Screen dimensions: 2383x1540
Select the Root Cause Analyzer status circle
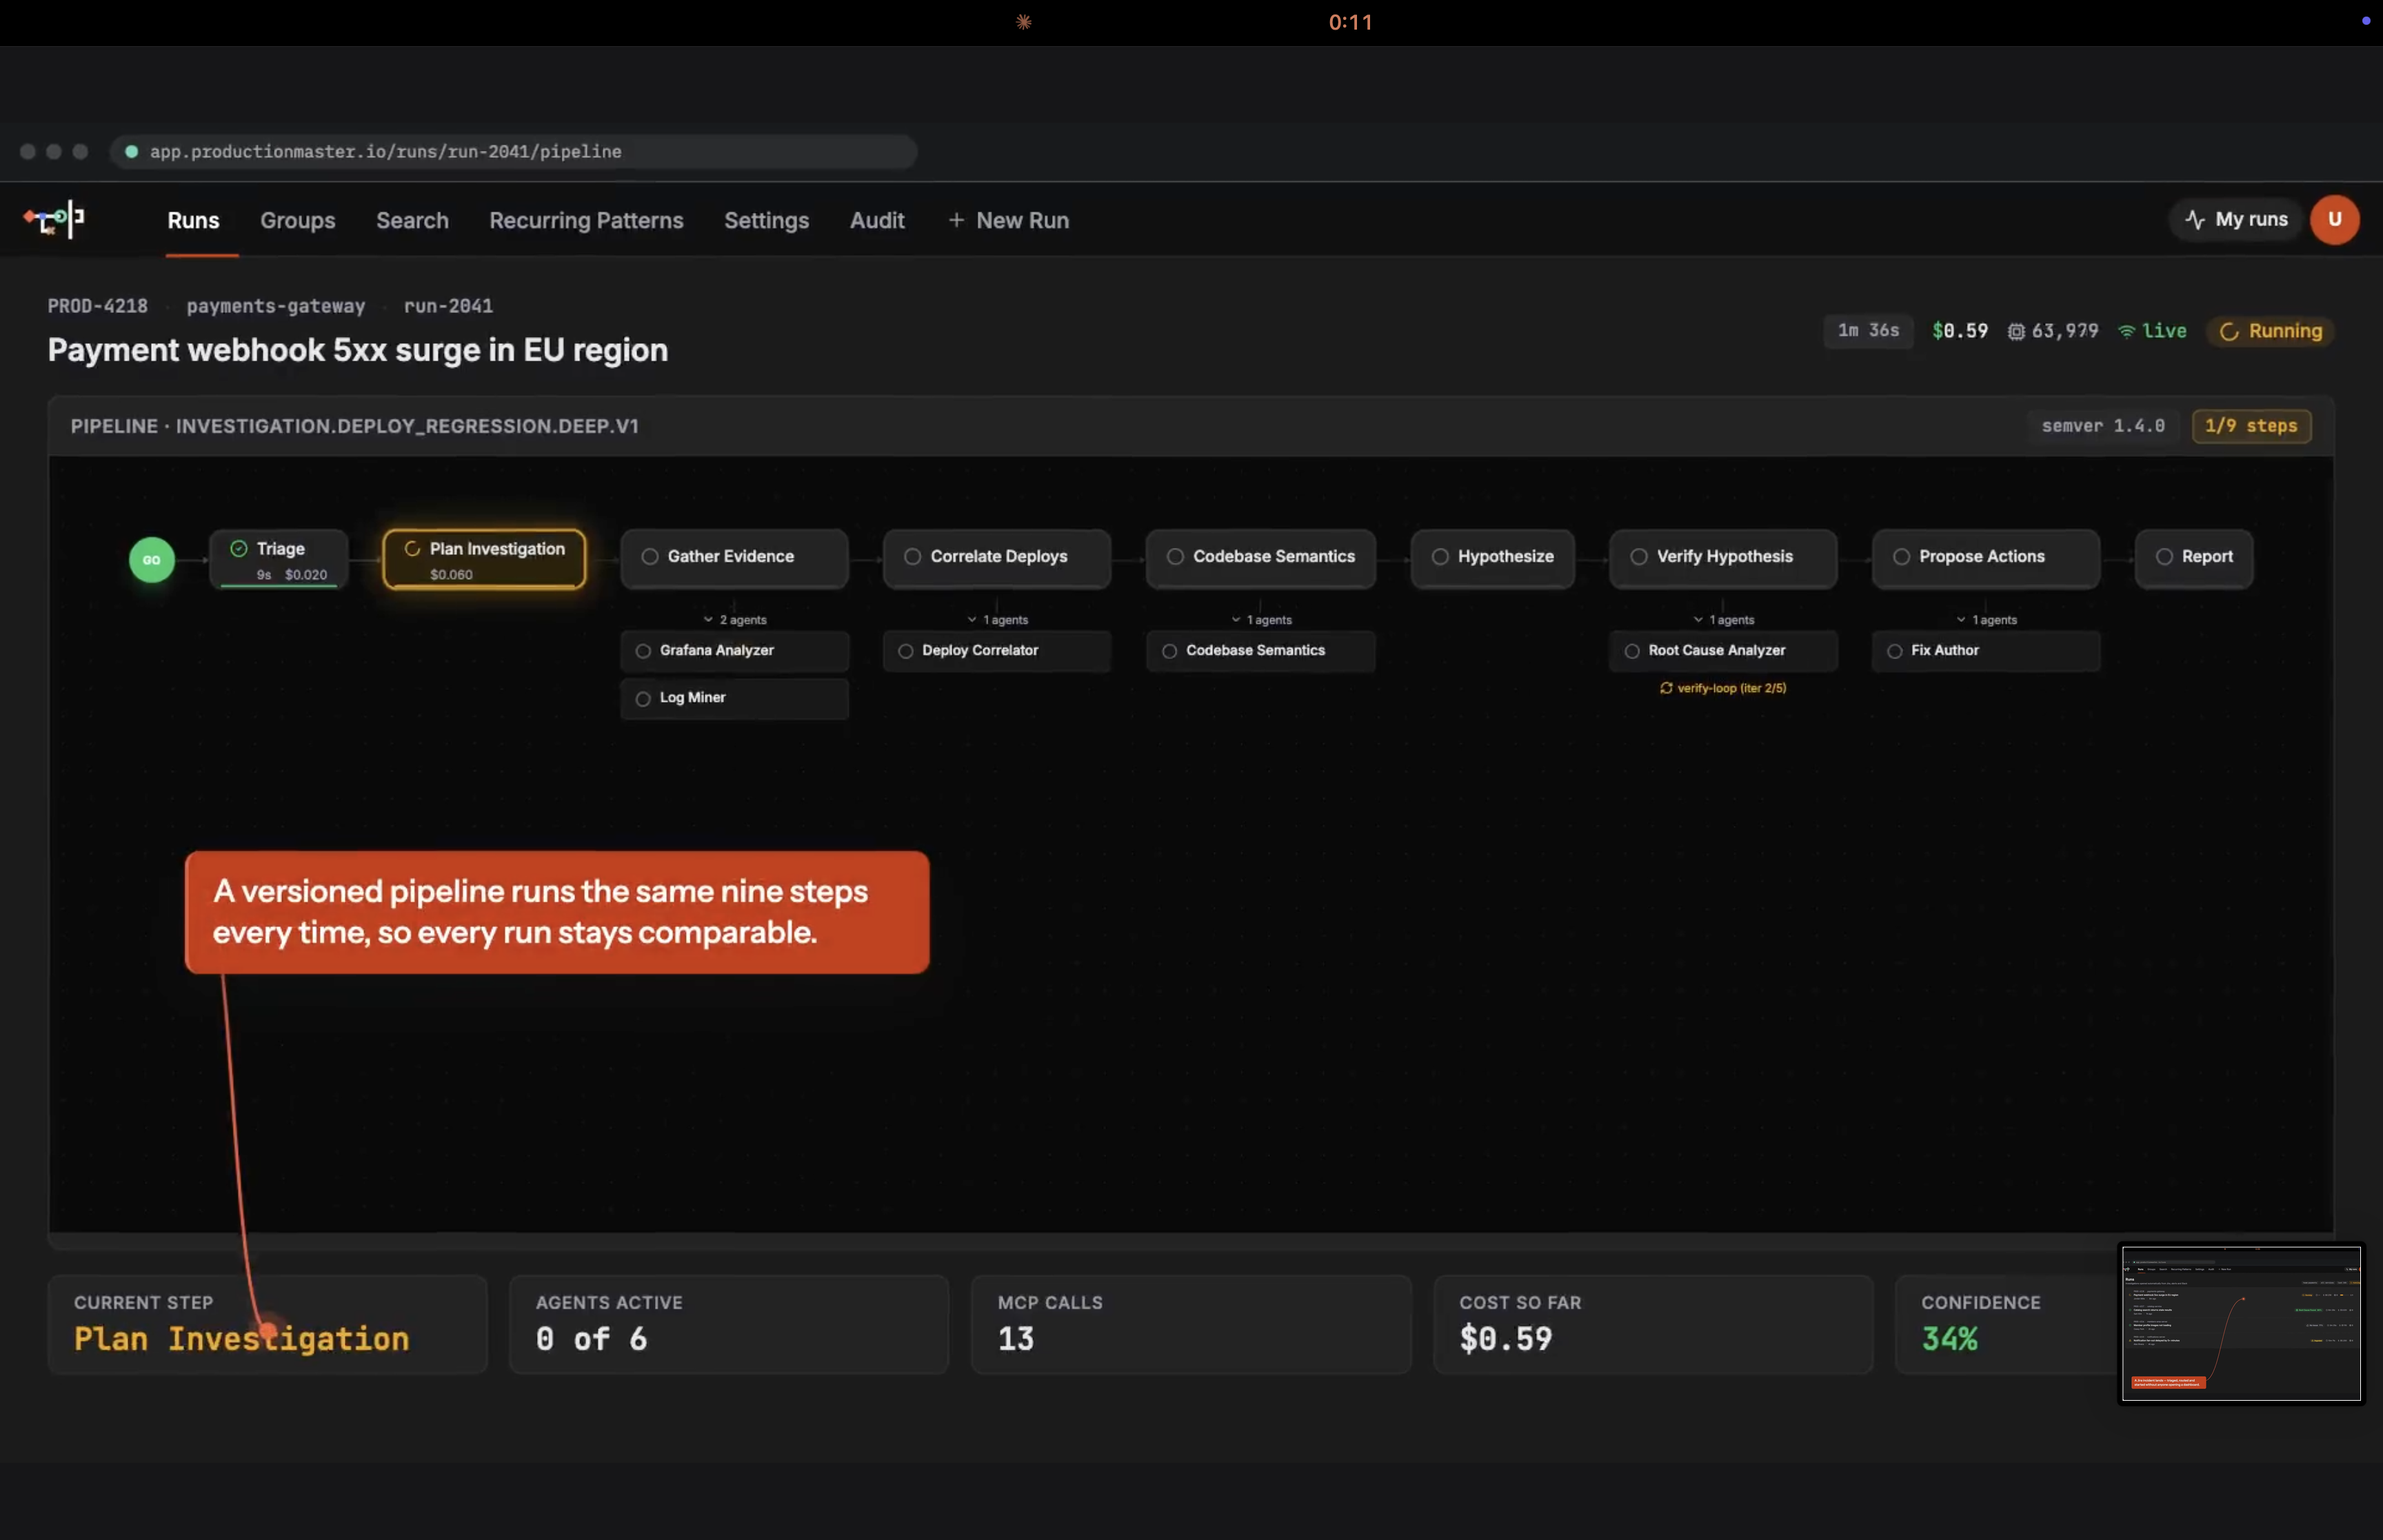(x=1632, y=651)
